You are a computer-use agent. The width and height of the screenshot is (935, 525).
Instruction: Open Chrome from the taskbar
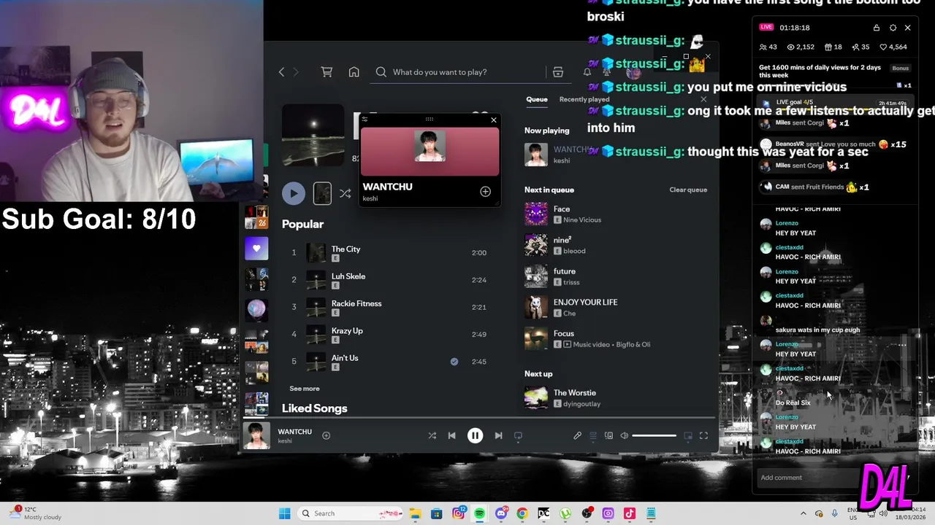click(x=522, y=513)
